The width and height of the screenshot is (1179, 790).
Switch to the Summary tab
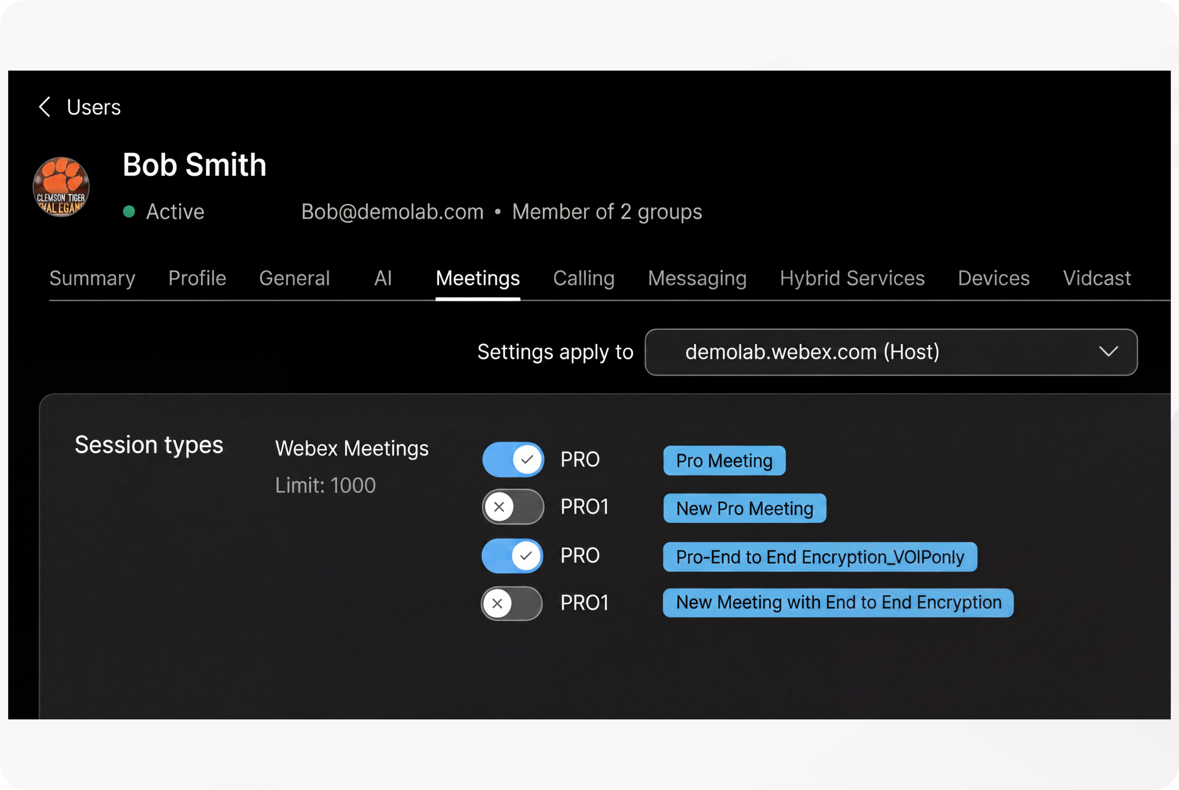[92, 278]
